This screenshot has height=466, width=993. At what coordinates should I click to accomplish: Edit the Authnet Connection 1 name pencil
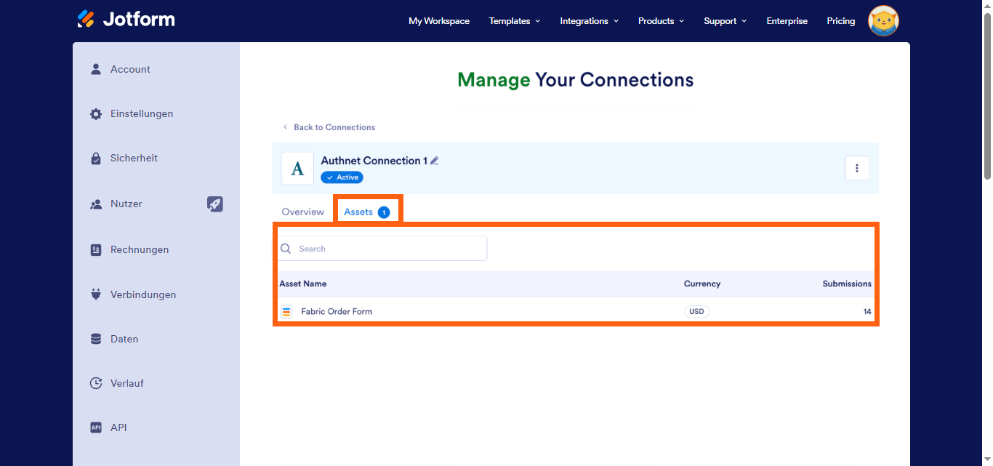[435, 161]
